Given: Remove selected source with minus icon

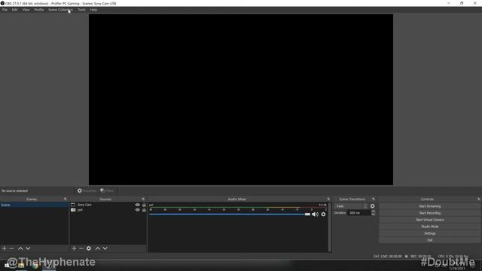Looking at the screenshot, I should 81,248.
